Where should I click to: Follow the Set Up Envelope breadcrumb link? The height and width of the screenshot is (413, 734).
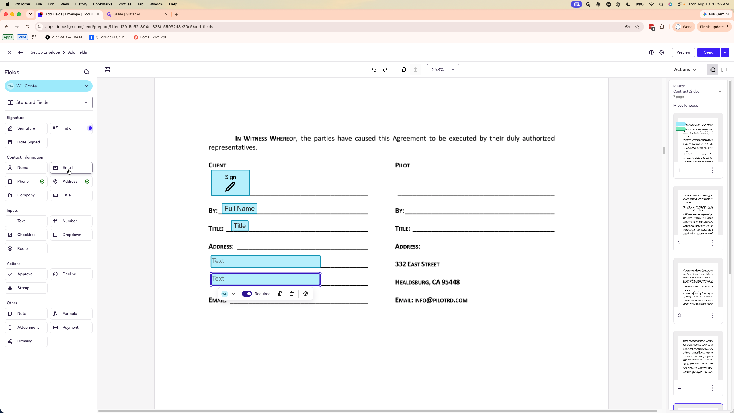[45, 52]
